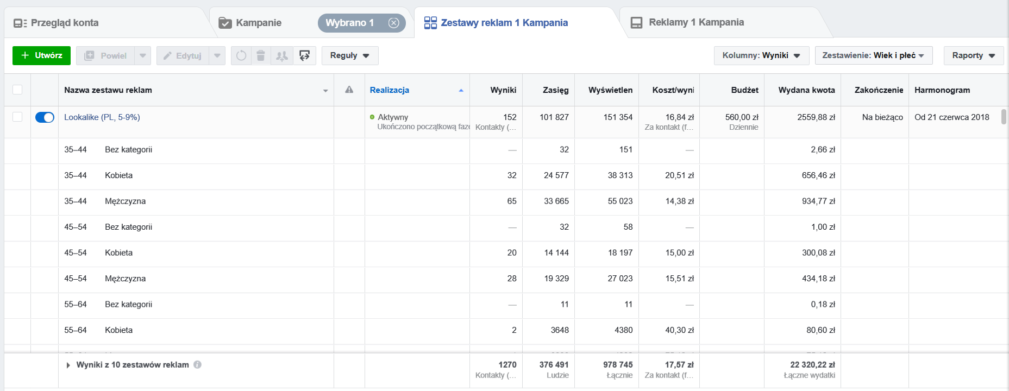Click the export/share icon in the toolbar
The image size is (1009, 391).
(x=305, y=55)
